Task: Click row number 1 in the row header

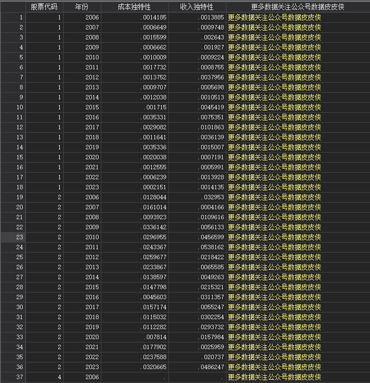Action: click(x=12, y=17)
